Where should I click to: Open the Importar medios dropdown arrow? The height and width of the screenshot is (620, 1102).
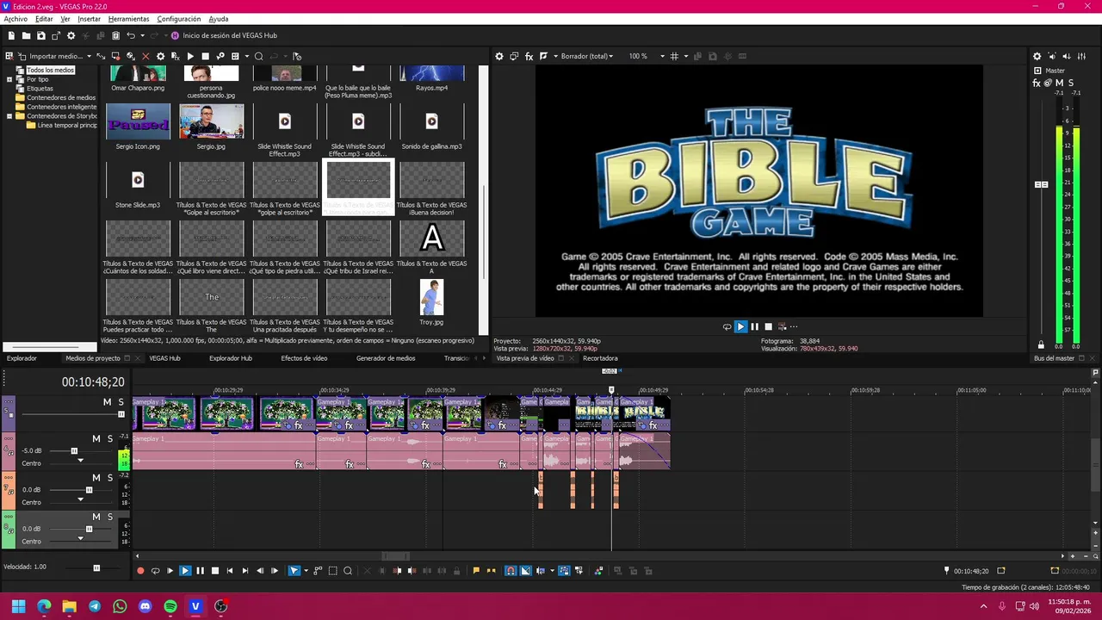tap(88, 56)
